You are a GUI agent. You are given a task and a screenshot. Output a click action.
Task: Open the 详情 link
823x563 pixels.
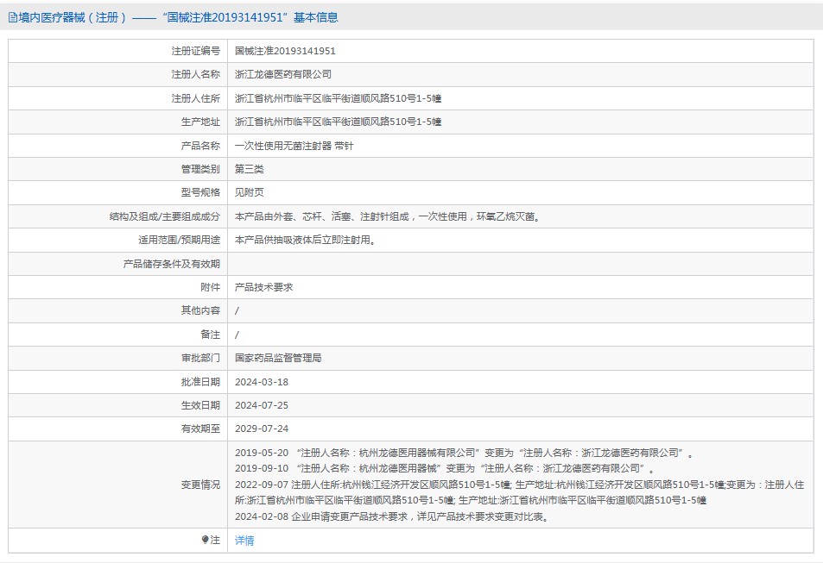[244, 541]
